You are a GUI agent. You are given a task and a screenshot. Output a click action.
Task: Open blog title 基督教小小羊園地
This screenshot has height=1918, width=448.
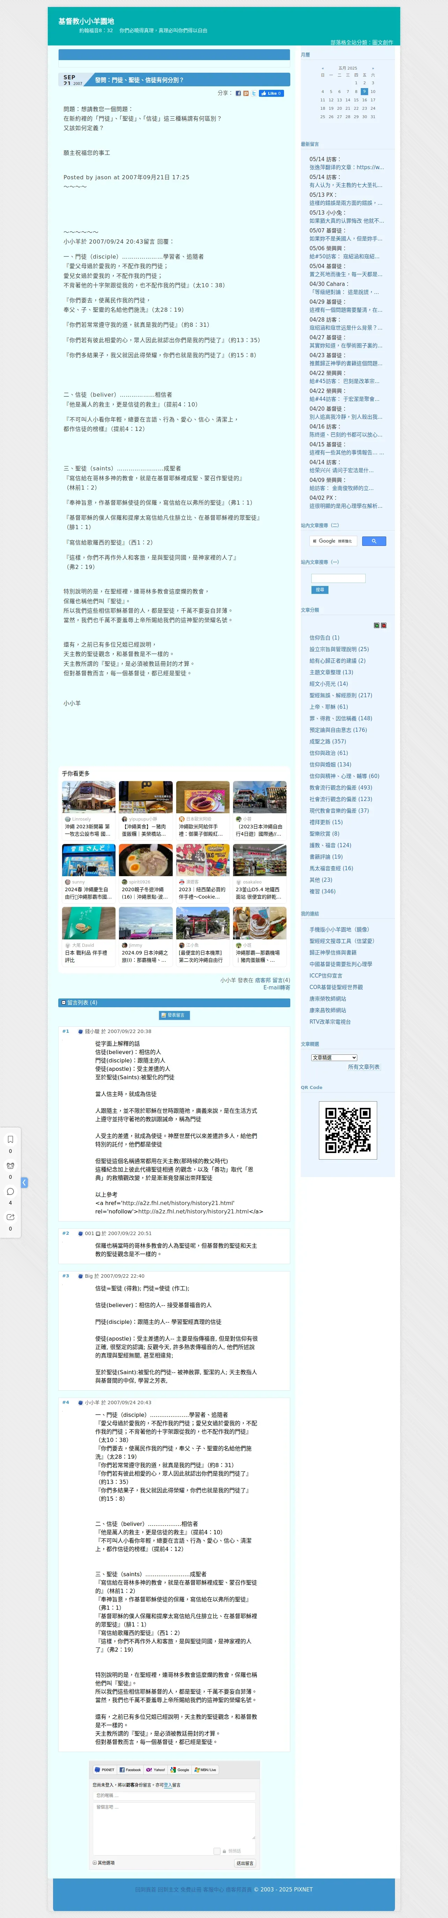tap(86, 21)
